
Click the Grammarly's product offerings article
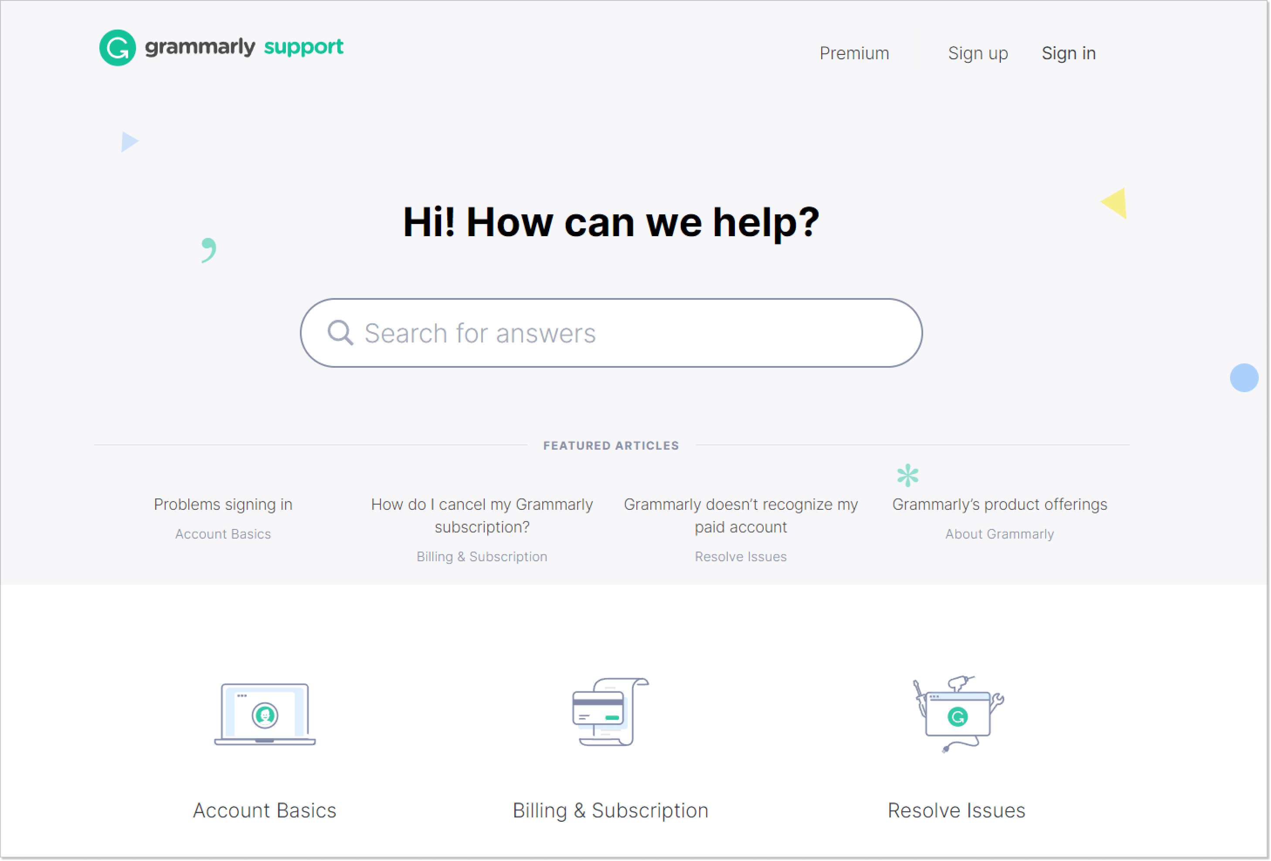(x=998, y=505)
